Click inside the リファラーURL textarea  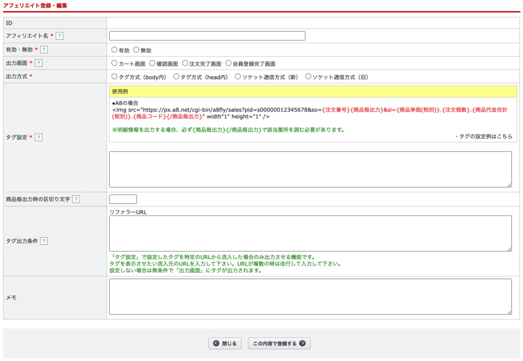point(310,233)
